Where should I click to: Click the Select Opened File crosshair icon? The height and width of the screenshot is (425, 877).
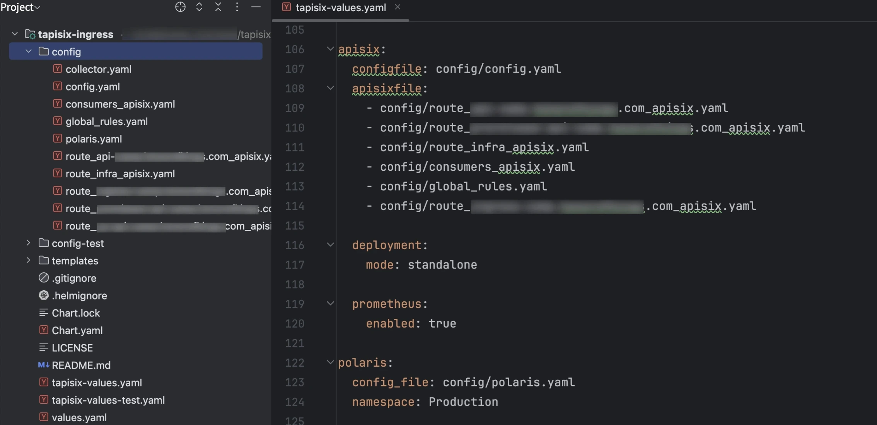tap(180, 7)
